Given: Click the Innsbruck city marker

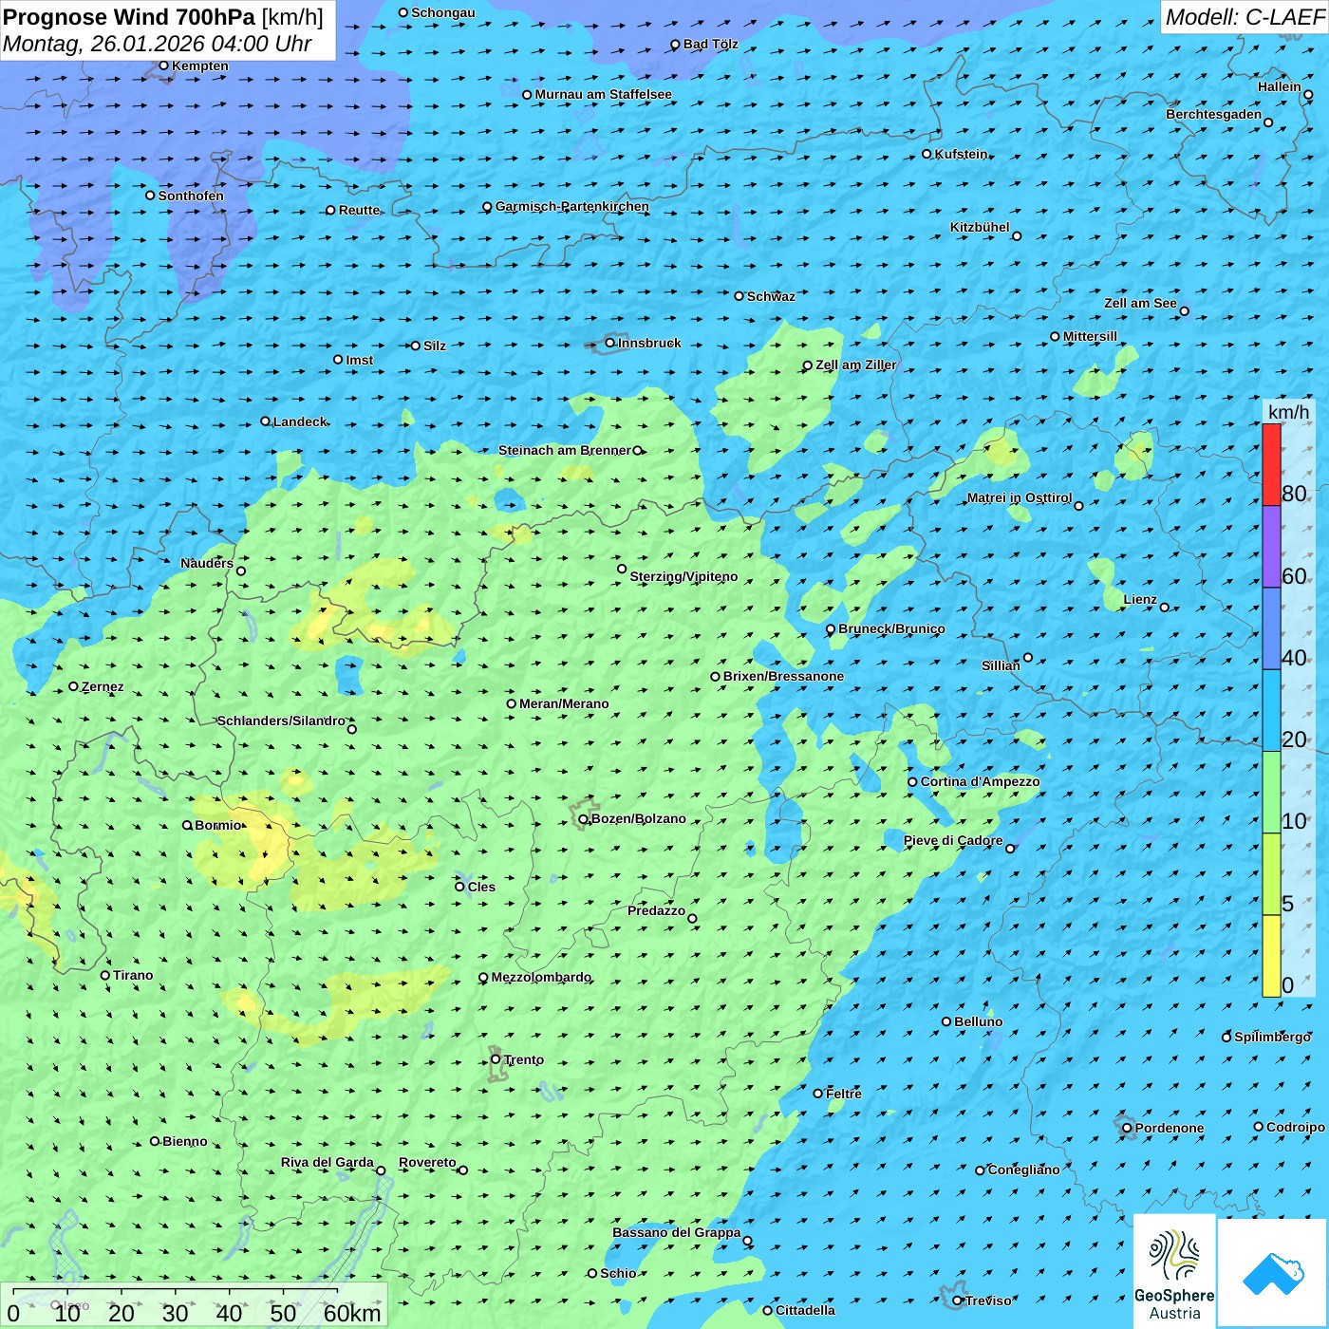Looking at the screenshot, I should coord(610,343).
